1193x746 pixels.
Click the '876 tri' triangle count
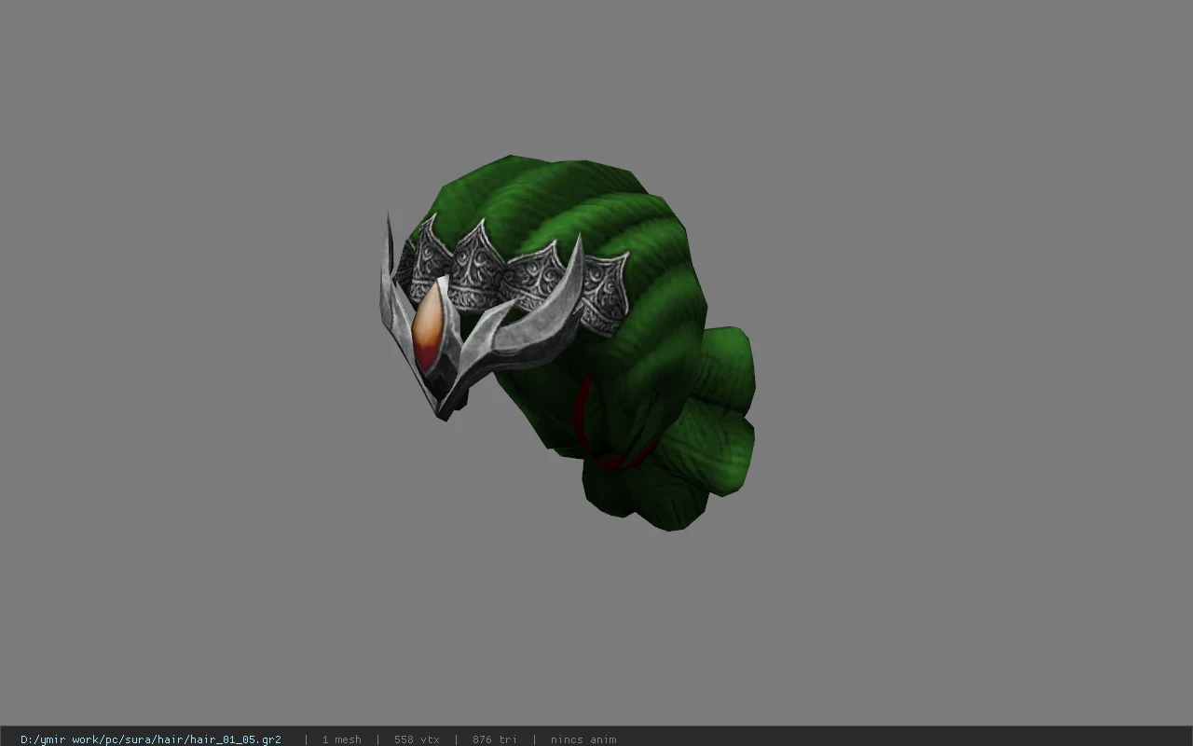[x=494, y=739]
